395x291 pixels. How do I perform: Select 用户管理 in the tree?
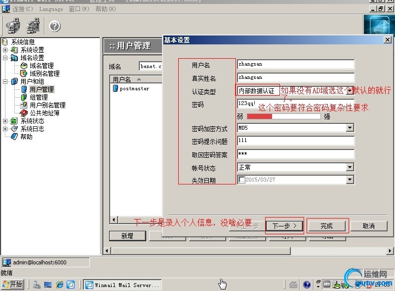(41, 89)
